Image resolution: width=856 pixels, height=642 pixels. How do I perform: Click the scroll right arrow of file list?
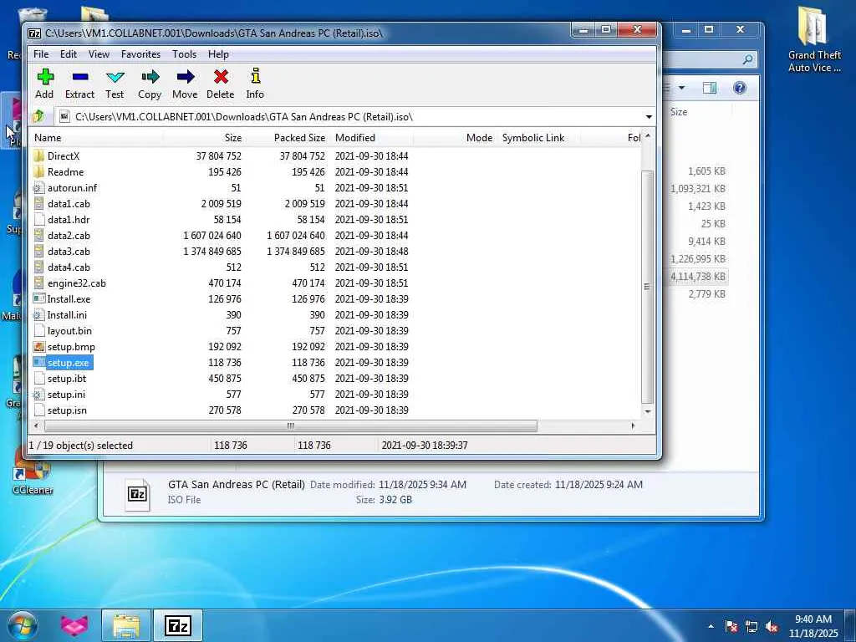(634, 425)
